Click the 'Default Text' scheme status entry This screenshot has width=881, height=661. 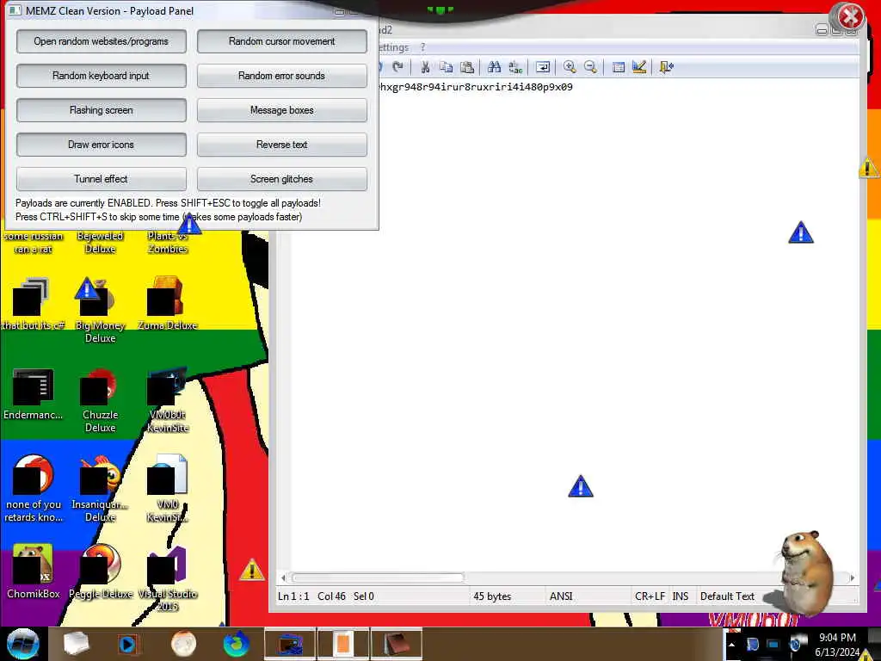tap(727, 596)
